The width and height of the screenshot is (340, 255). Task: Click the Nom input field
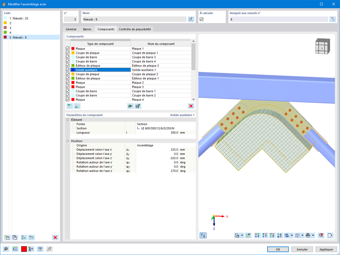134,19
